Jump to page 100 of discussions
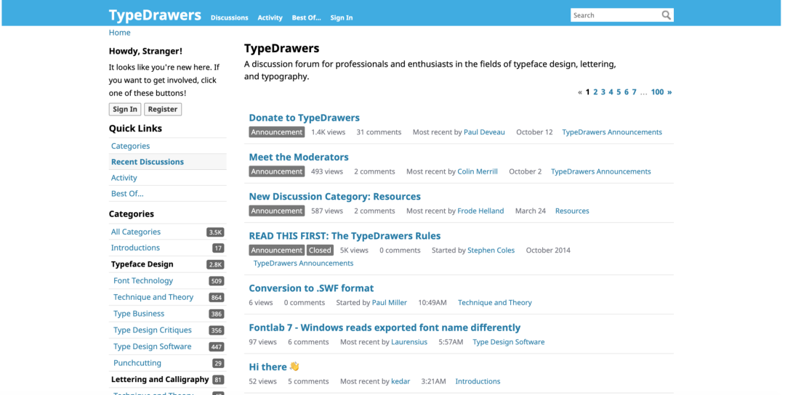 click(657, 92)
